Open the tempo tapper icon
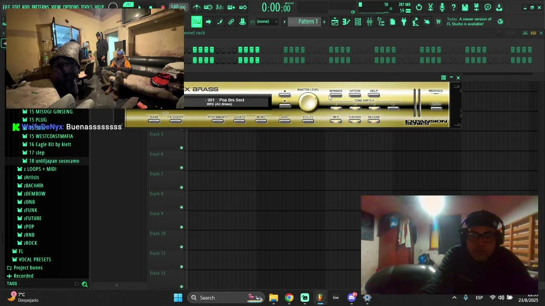Screen dimensions: 545x306 pos(416,22)
